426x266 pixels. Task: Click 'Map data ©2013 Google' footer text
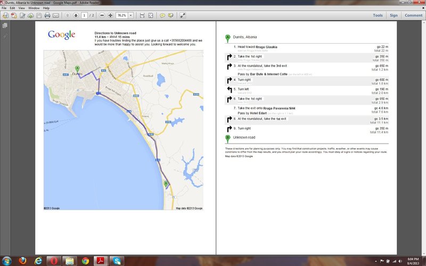click(x=239, y=156)
